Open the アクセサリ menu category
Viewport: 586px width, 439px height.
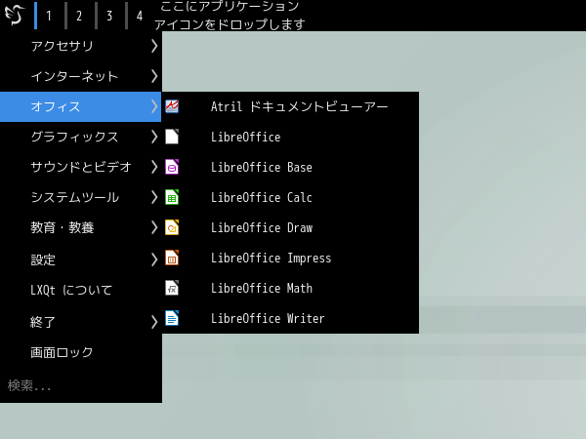tap(81, 46)
